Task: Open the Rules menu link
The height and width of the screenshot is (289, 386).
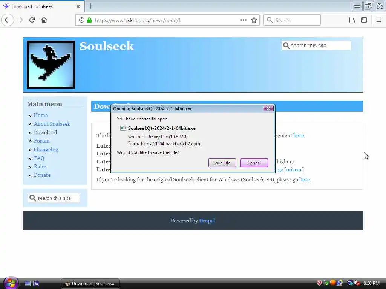Action: pyautogui.click(x=40, y=166)
